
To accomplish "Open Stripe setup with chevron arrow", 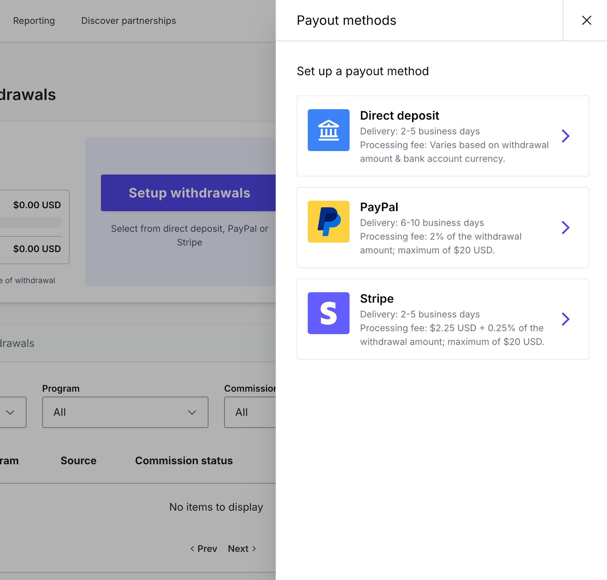I will [x=565, y=319].
